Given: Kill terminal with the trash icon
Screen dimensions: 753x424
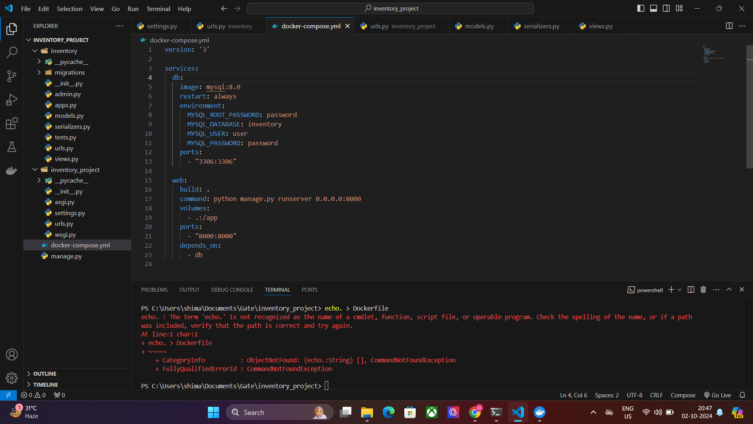Looking at the screenshot, I should pyautogui.click(x=703, y=290).
